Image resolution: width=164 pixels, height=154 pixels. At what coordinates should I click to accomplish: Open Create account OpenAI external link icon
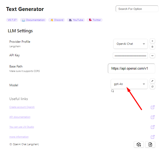pyautogui.click(x=153, y=107)
